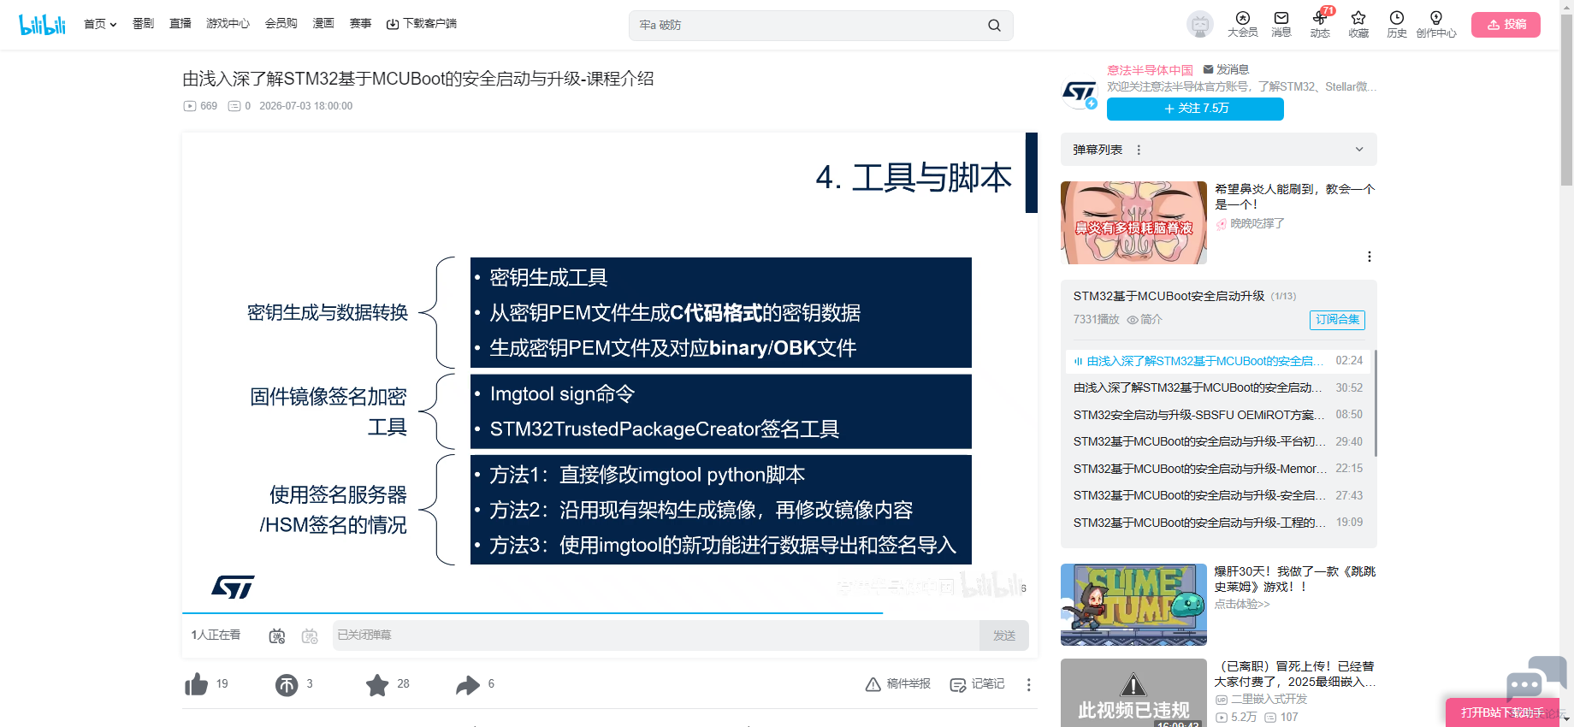The image size is (1574, 727).
Task: Expand the 弹幕列表 panel chevron
Action: 1359,150
